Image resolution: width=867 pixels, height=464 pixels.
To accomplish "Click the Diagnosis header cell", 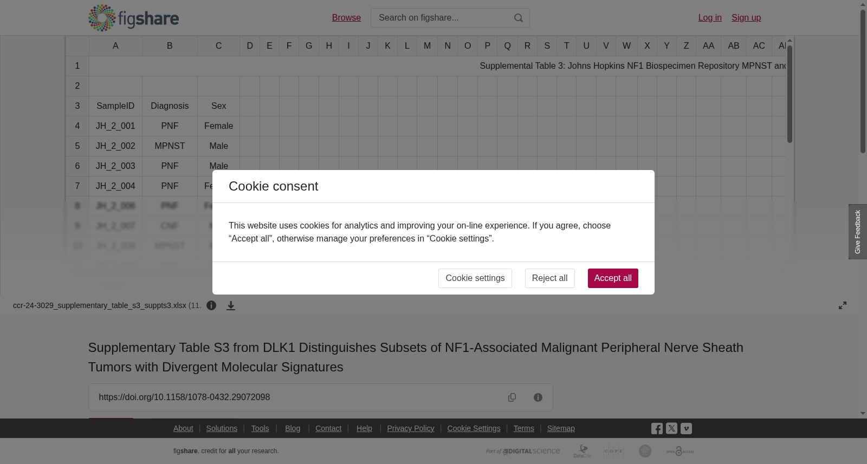I will coord(170,106).
